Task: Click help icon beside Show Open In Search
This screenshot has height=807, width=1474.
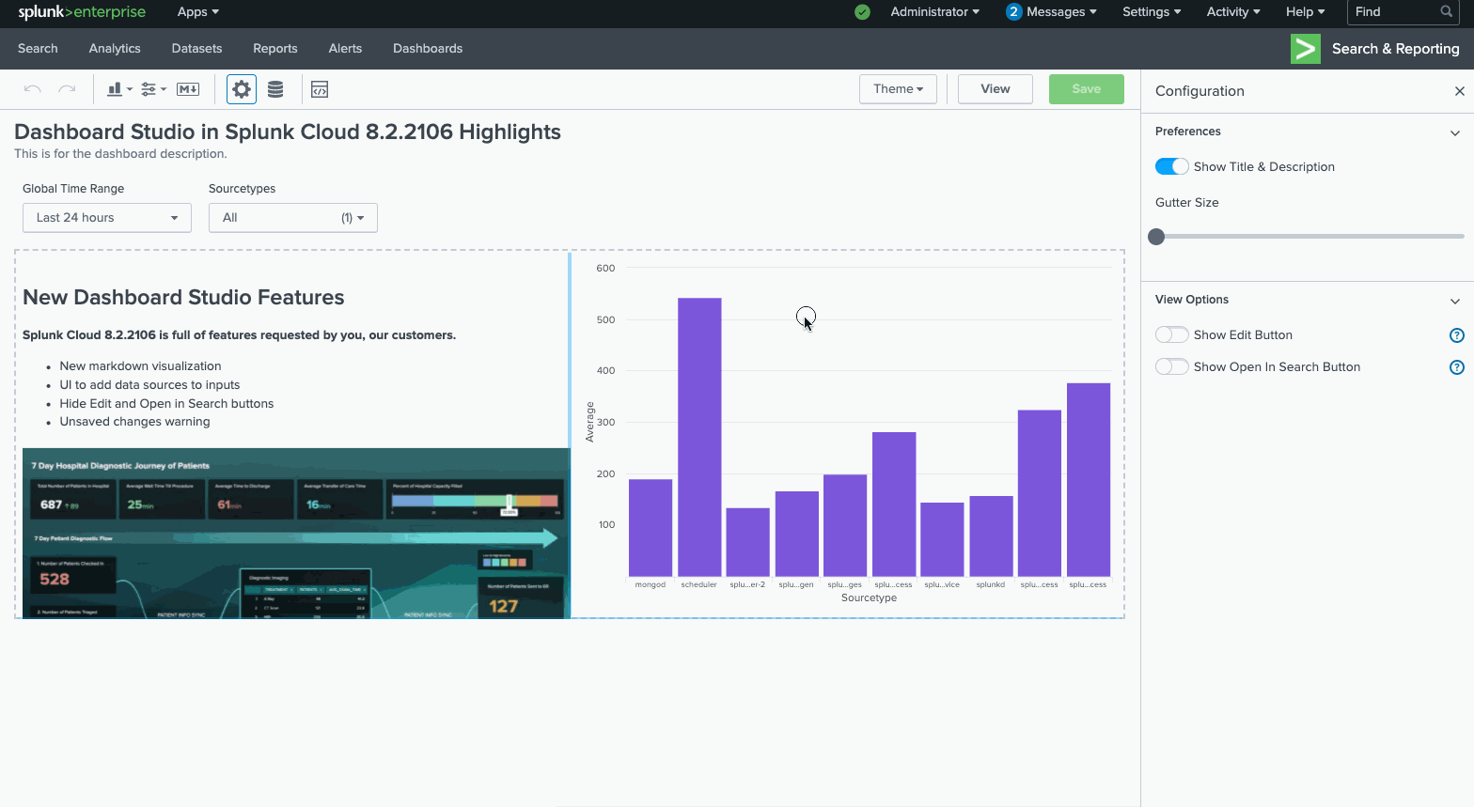Action: [x=1456, y=367]
